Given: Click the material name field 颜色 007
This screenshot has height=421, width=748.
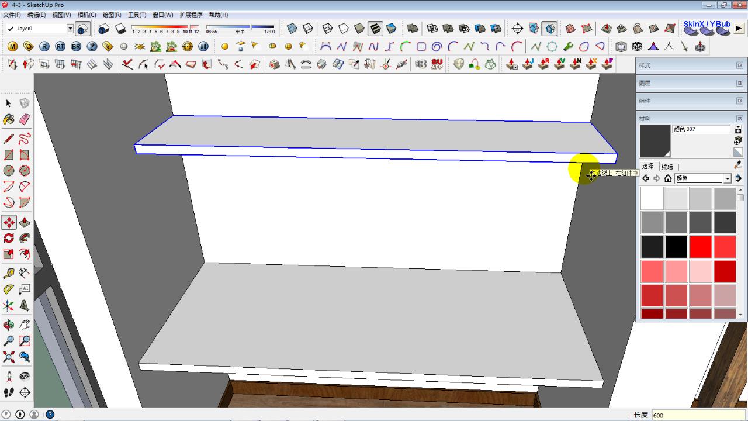Looking at the screenshot, I should (x=701, y=129).
